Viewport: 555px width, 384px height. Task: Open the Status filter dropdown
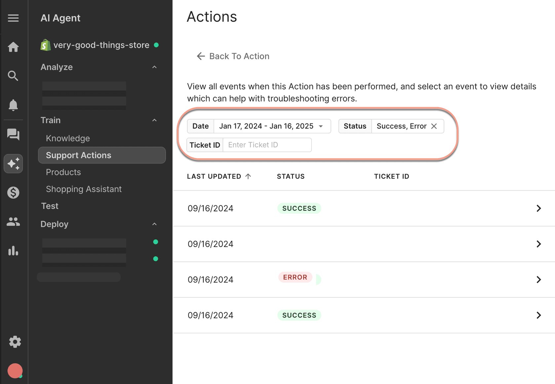pos(391,126)
